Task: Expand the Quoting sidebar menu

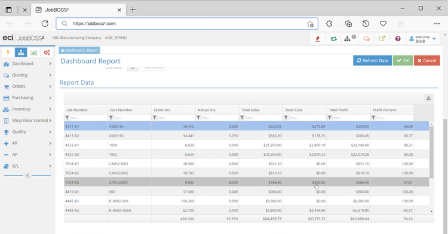Action: (x=27, y=75)
